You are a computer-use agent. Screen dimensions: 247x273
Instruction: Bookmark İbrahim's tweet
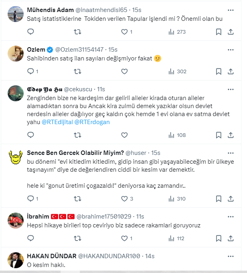pos(218,238)
